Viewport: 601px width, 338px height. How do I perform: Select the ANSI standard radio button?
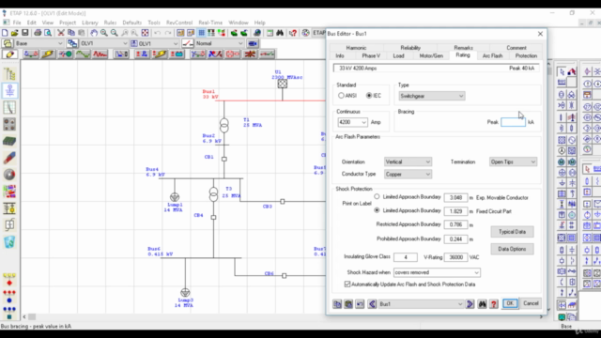(x=341, y=96)
